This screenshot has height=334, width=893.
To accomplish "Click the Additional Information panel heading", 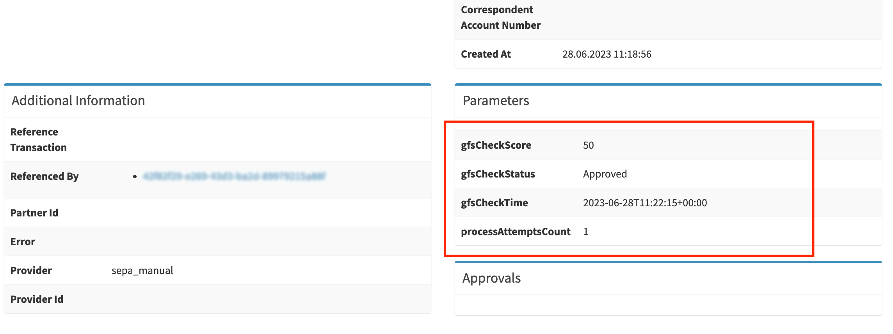I will [x=78, y=101].
